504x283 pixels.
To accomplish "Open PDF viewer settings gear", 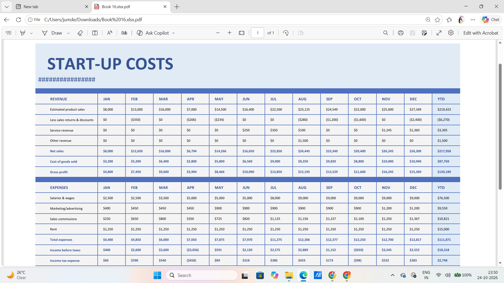I will click(x=451, y=33).
